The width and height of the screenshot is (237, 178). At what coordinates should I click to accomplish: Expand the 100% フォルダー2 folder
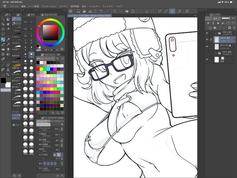216,33
